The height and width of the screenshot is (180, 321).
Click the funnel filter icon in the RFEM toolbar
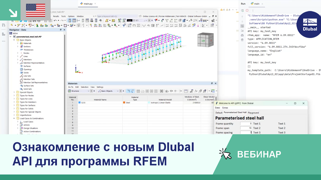click(124, 25)
